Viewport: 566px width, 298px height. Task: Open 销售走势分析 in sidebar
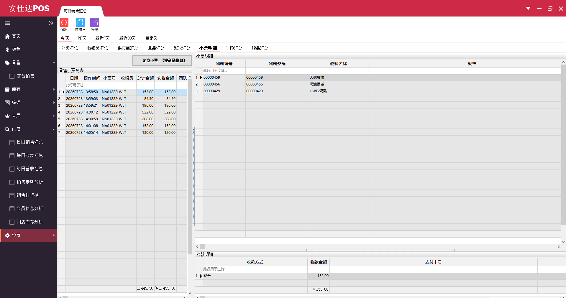click(29, 182)
